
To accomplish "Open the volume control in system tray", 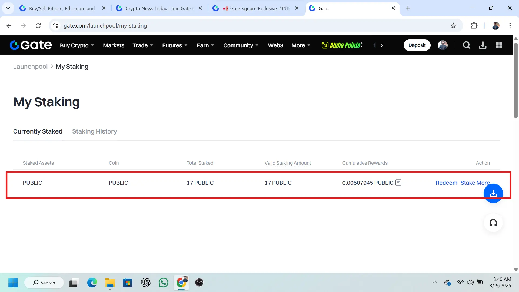I will coord(470,282).
